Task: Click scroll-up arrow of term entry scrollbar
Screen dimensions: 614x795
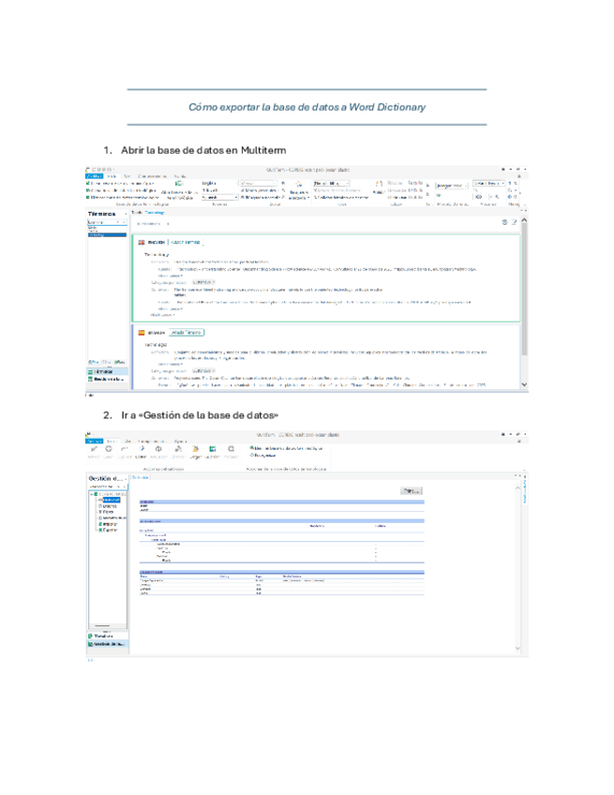Action: [524, 220]
